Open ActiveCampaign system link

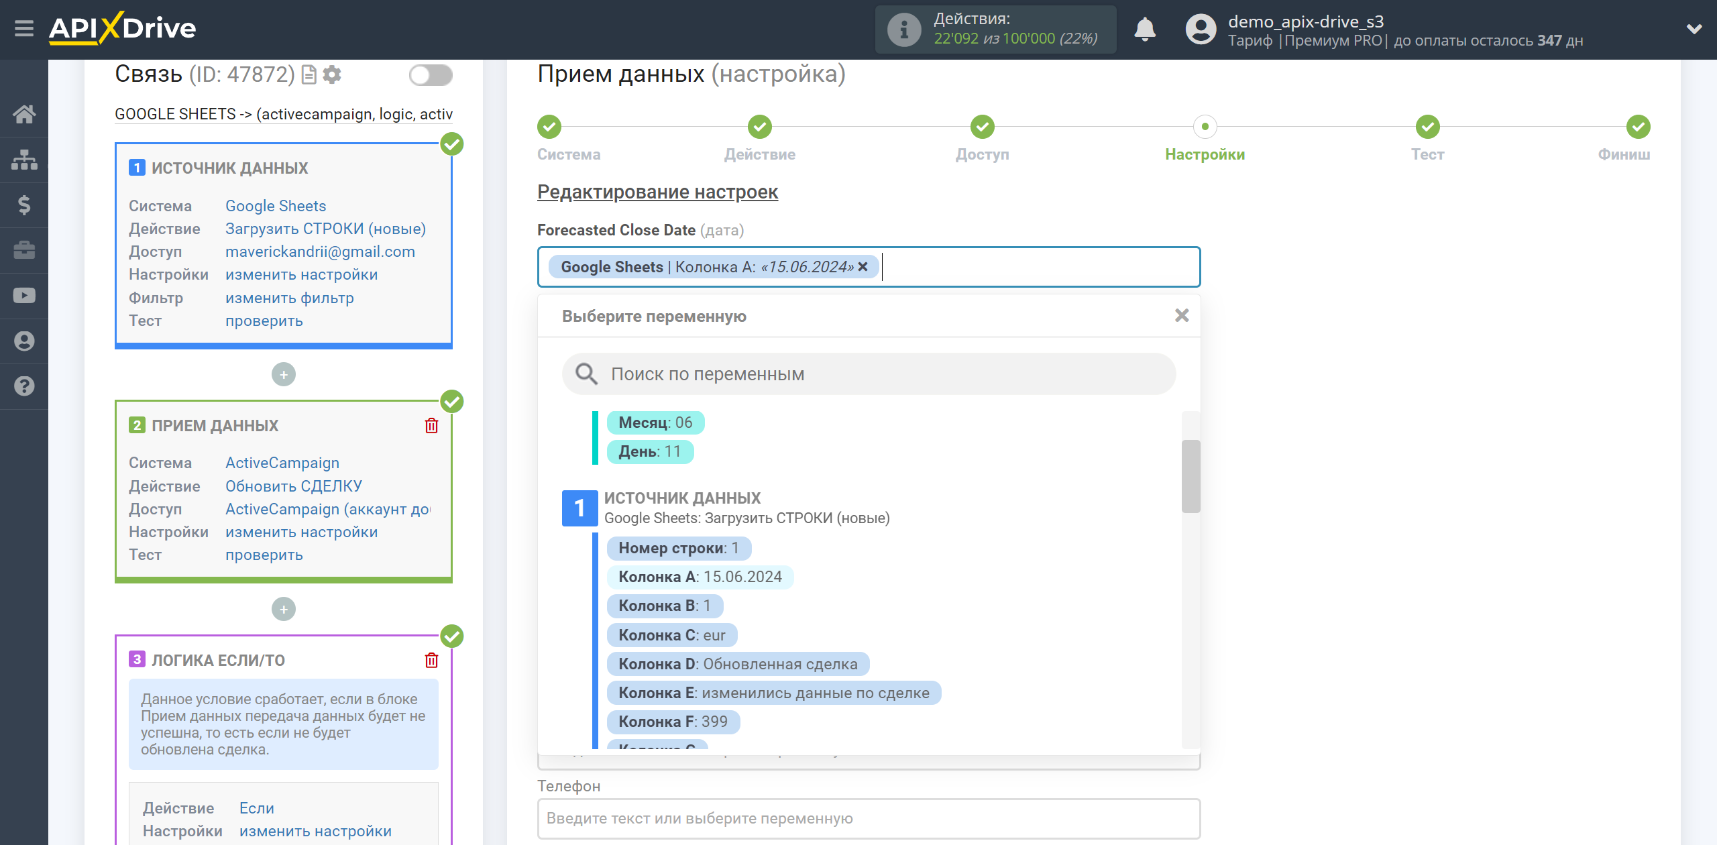pyautogui.click(x=282, y=463)
